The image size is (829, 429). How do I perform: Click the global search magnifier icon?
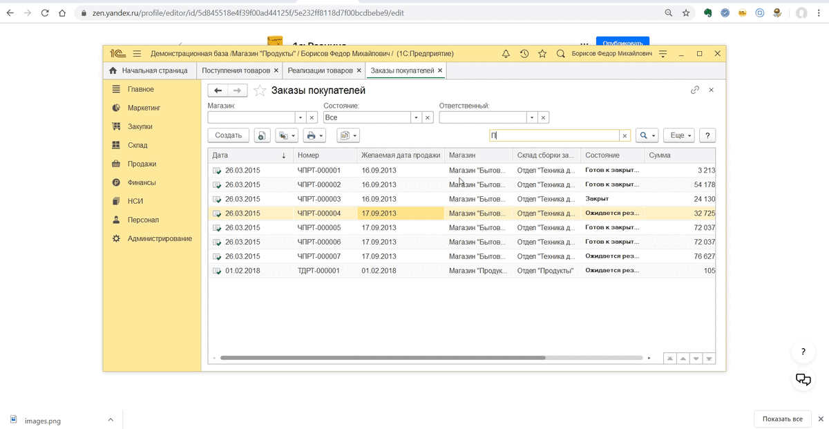(x=561, y=54)
